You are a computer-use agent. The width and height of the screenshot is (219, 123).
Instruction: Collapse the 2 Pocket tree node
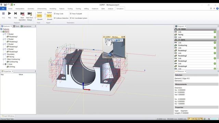(3, 39)
